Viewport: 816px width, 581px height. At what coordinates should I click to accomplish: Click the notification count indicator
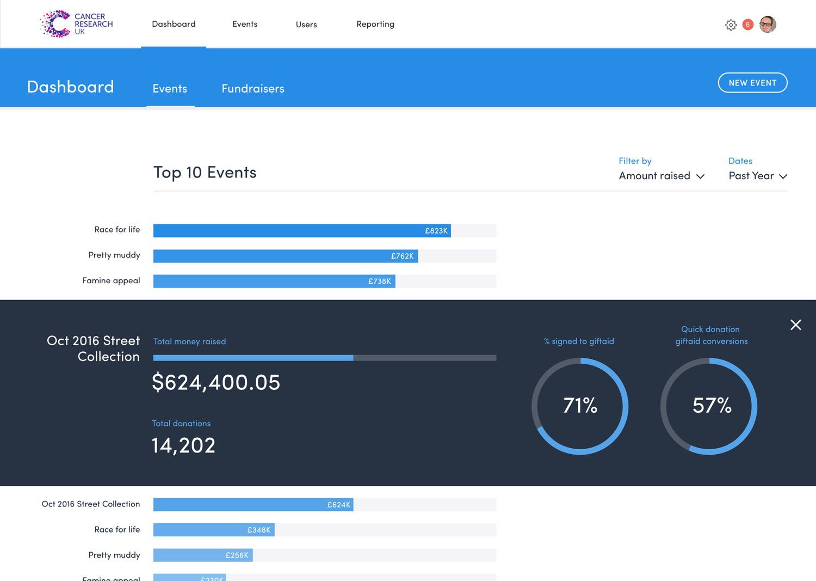[x=747, y=25]
